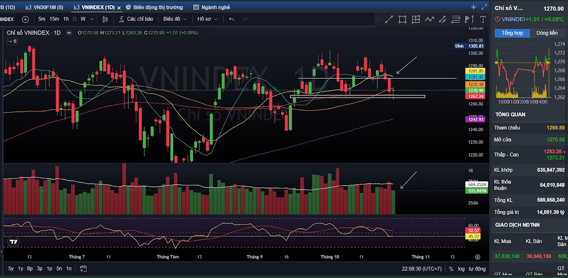Close the VNINDEX (1D) tab
This screenshot has height=278, width=568.
(x=119, y=8)
